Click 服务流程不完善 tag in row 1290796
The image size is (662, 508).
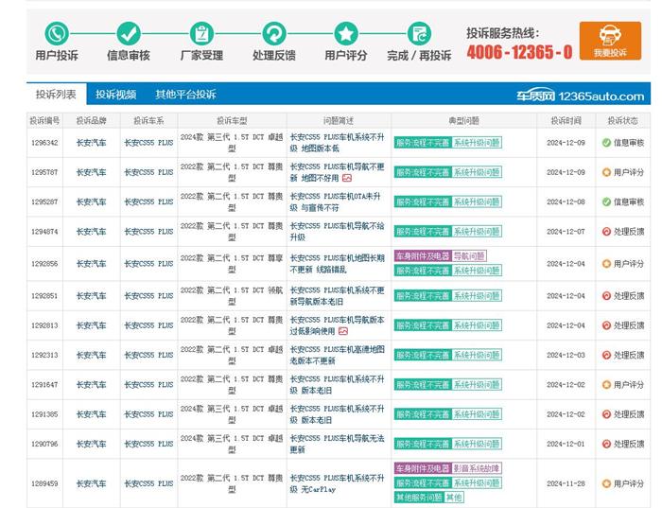pos(423,444)
